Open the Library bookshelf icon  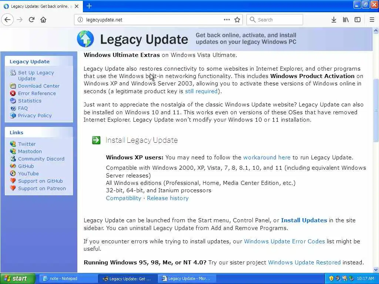346,20
